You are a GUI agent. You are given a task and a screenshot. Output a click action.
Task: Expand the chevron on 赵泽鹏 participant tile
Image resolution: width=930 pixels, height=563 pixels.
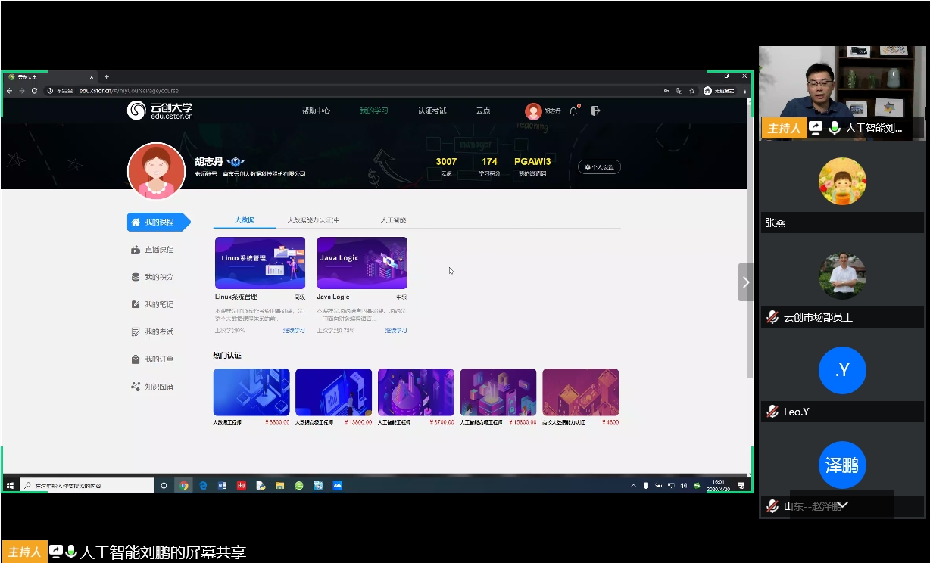[843, 505]
